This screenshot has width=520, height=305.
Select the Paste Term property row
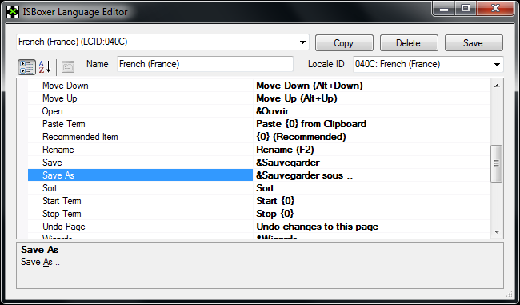coord(140,124)
